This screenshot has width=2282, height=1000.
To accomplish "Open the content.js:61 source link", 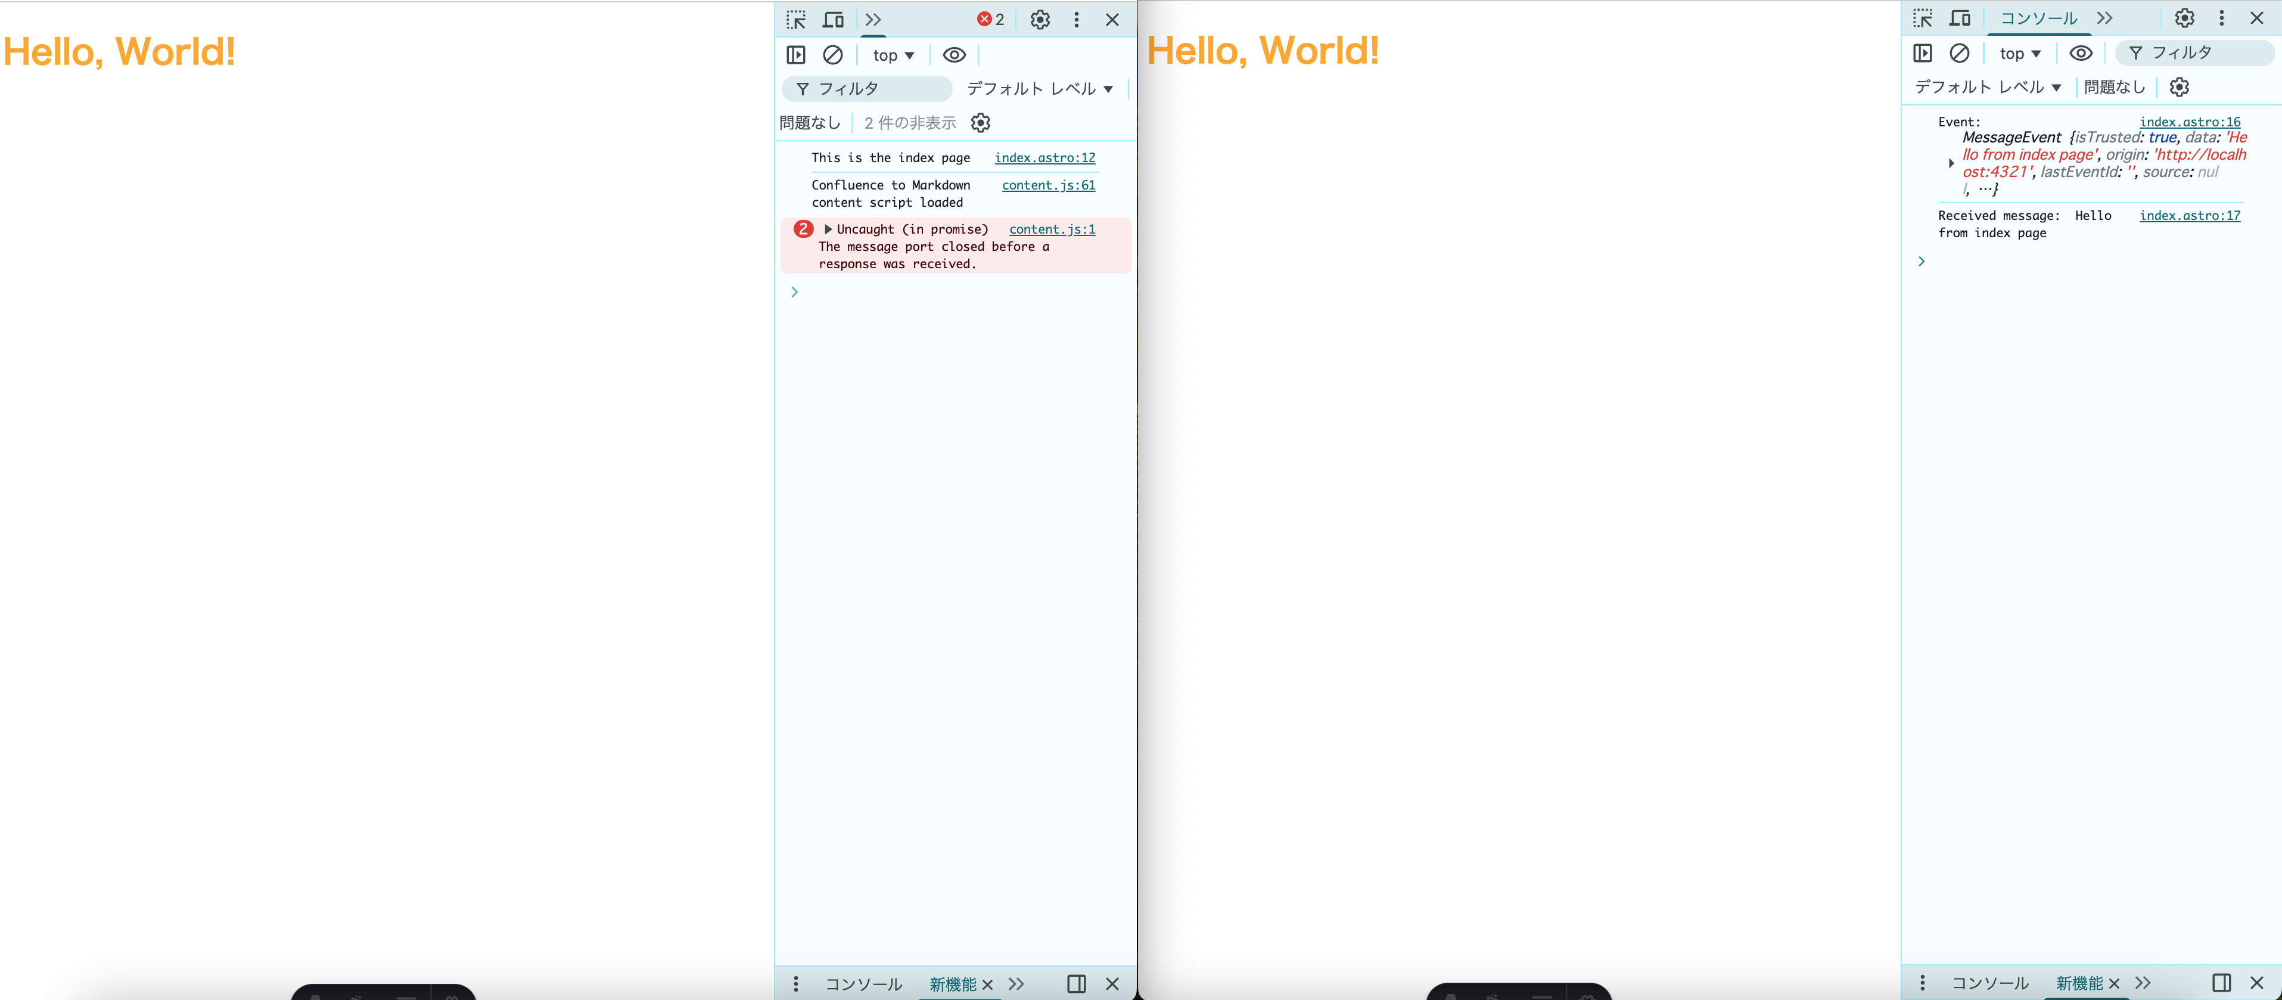I will (x=1048, y=185).
